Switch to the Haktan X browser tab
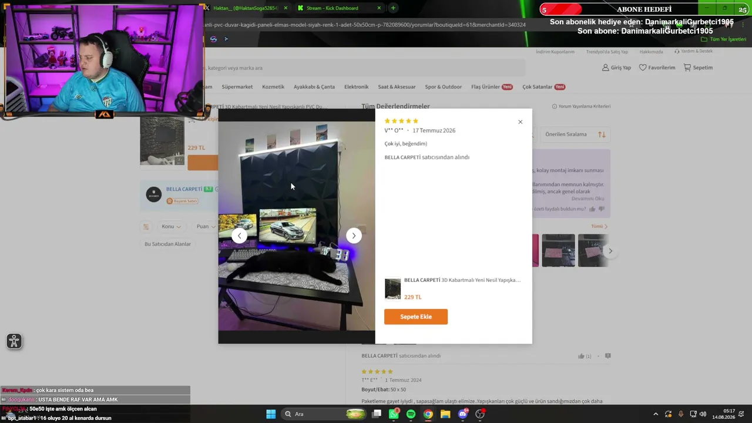Image resolution: width=752 pixels, height=423 pixels. coord(244,8)
